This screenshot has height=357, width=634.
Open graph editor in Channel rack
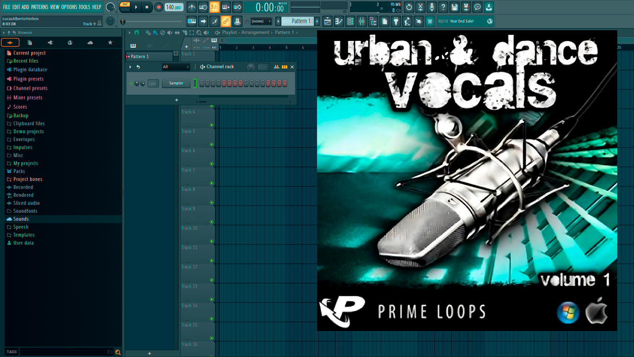click(277, 67)
